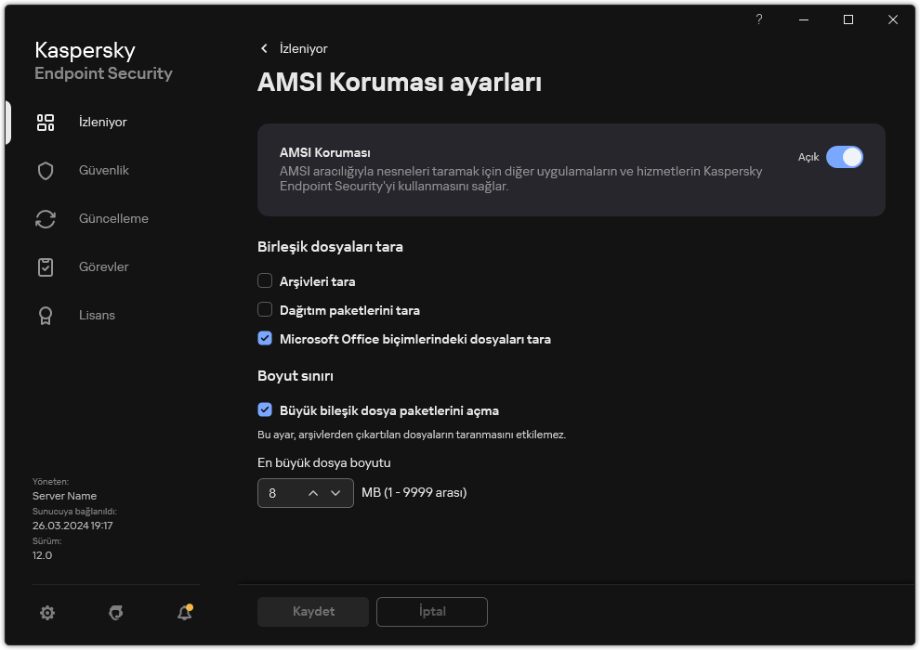This screenshot has height=650, width=920.
Task: Open the İzleniyor monitoring grid icon
Action: tap(46, 122)
